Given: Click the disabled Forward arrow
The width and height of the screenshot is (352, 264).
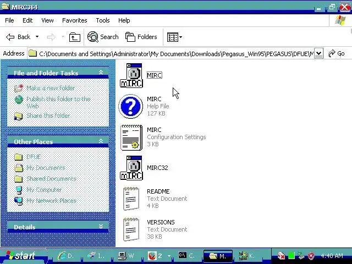Looking at the screenshot, I should pos(51,37).
